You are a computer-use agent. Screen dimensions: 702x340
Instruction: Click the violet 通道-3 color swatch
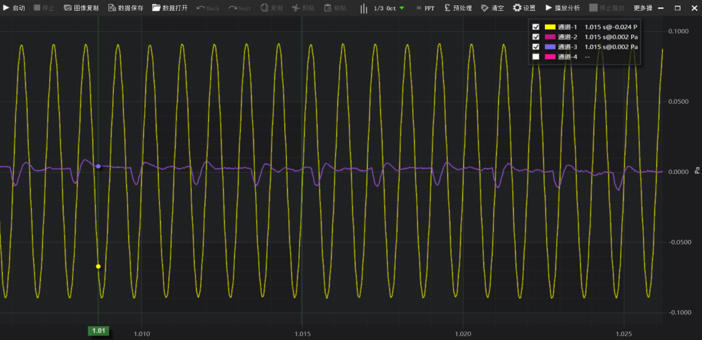tap(550, 47)
